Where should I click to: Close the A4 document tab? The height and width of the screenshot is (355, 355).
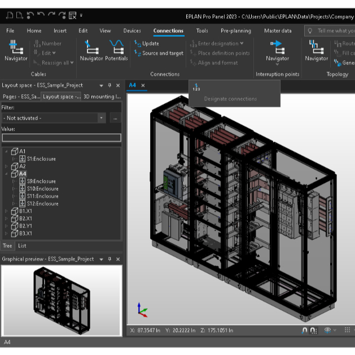tap(143, 85)
